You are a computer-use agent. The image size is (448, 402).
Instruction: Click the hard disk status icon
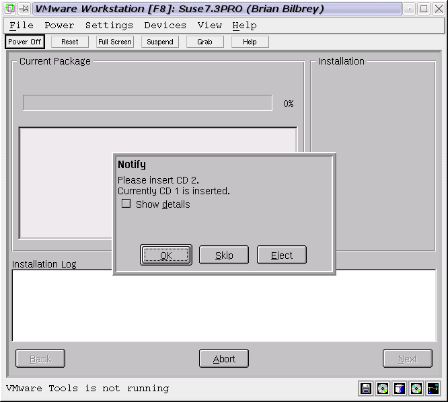coord(400,389)
